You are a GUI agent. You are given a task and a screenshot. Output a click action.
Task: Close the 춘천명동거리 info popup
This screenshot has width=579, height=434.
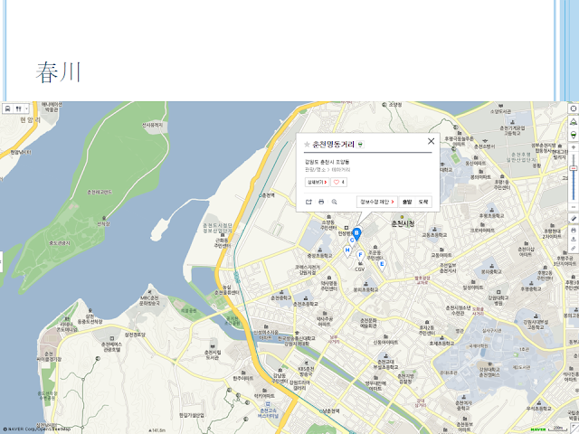click(x=431, y=141)
